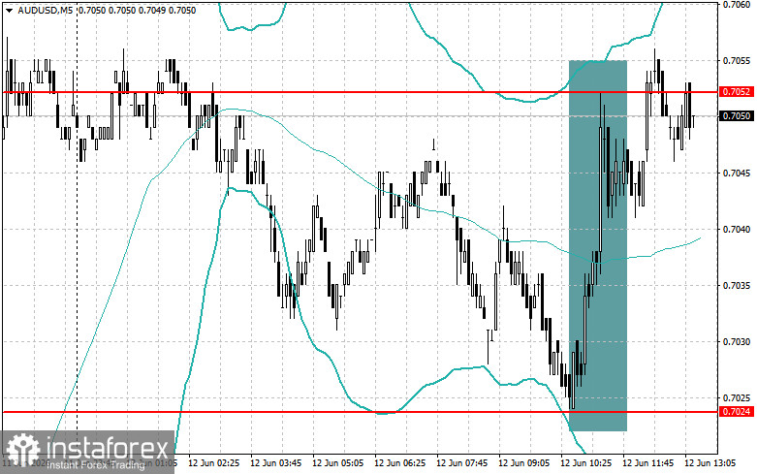This screenshot has width=757, height=474.
Task: Click the red 0.7052 price level label
Action: click(737, 92)
